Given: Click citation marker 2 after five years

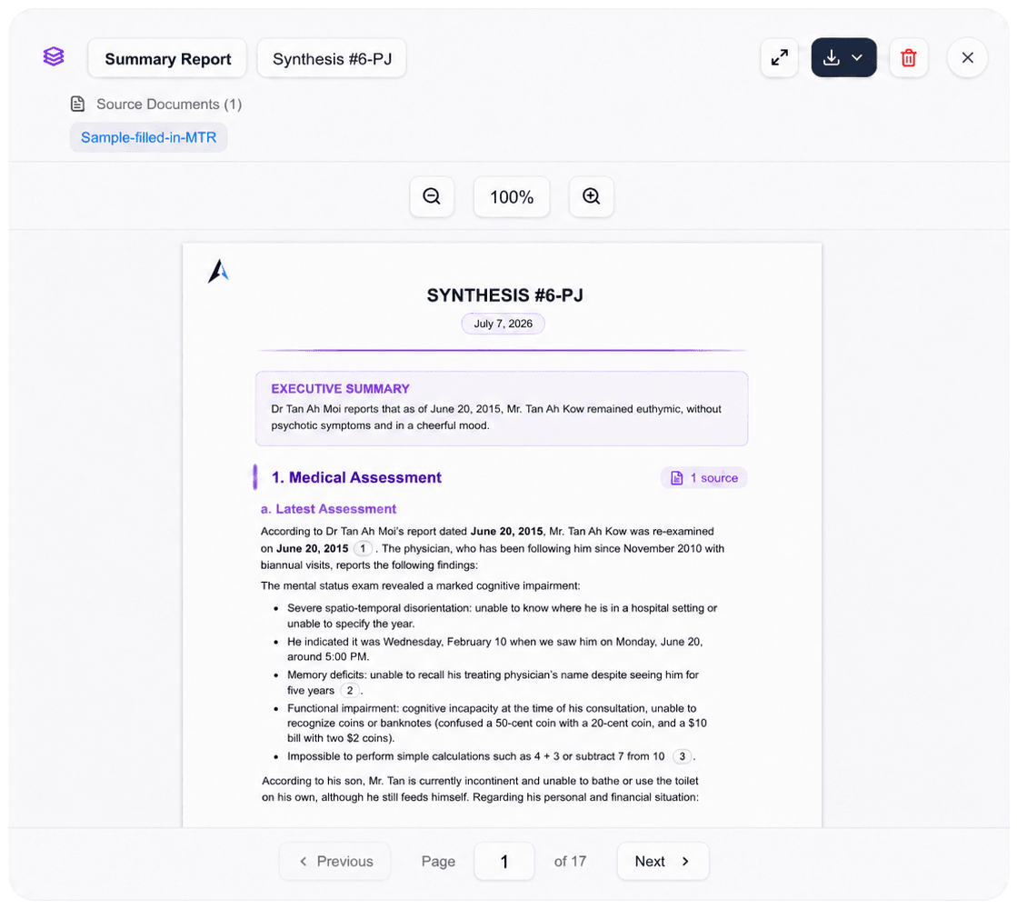Looking at the screenshot, I should [350, 690].
